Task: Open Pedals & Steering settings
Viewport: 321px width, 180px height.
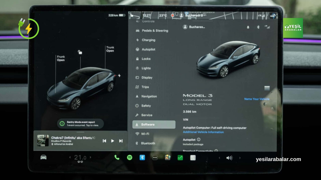Action: click(x=152, y=30)
